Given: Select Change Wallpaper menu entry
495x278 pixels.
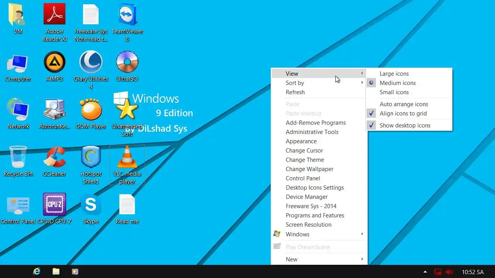Looking at the screenshot, I should (x=319, y=169).
